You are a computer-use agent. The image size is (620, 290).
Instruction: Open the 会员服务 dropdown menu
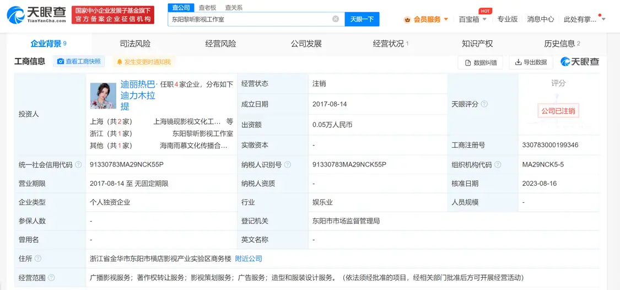pos(426,19)
